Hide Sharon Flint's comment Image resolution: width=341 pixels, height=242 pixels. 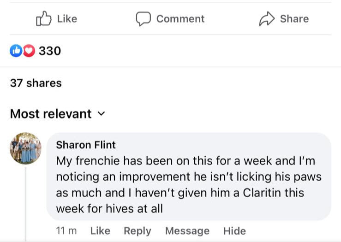pos(234,231)
